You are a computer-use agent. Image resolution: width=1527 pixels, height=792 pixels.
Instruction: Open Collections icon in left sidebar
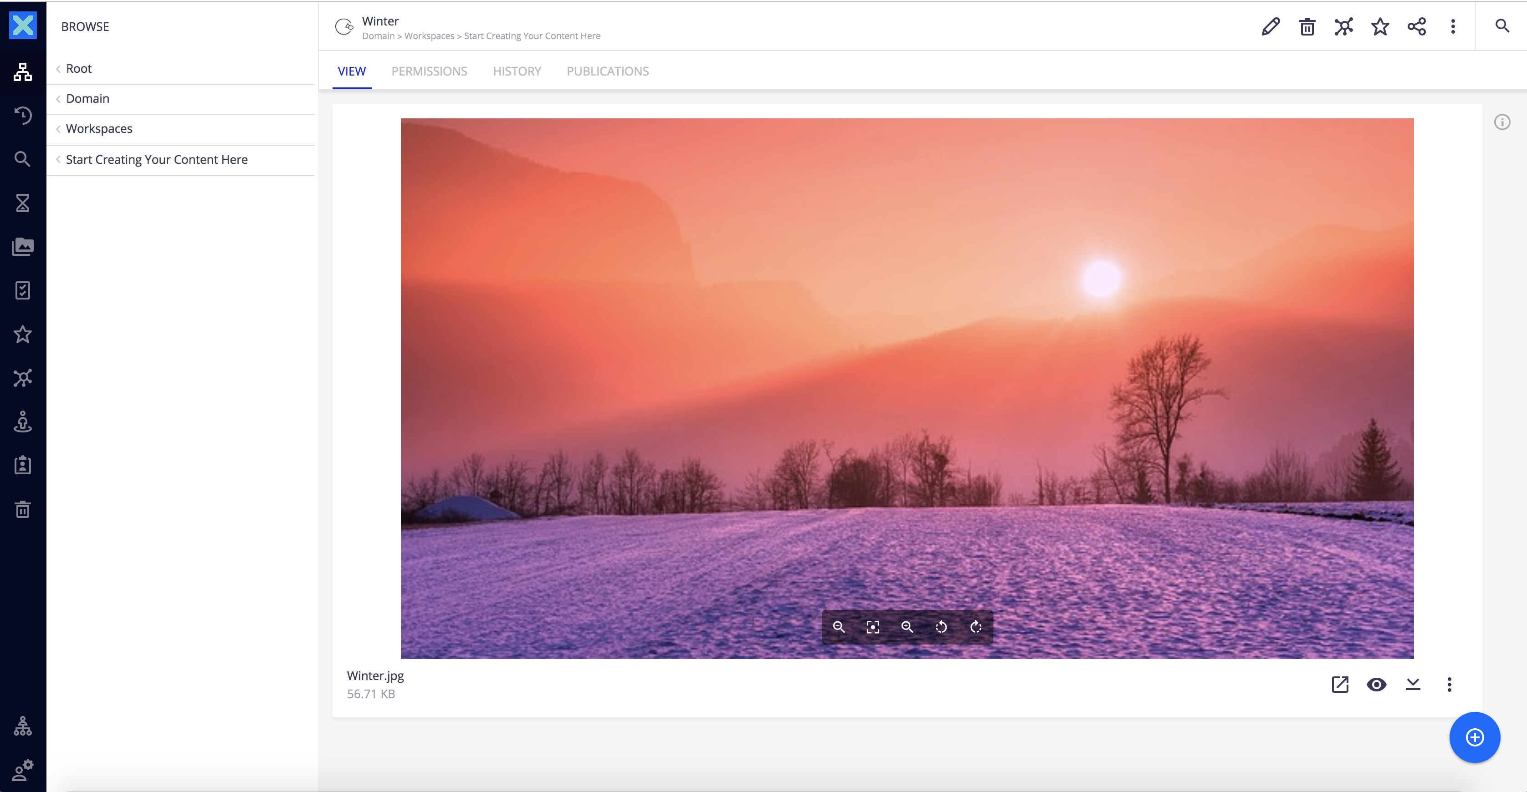22,378
